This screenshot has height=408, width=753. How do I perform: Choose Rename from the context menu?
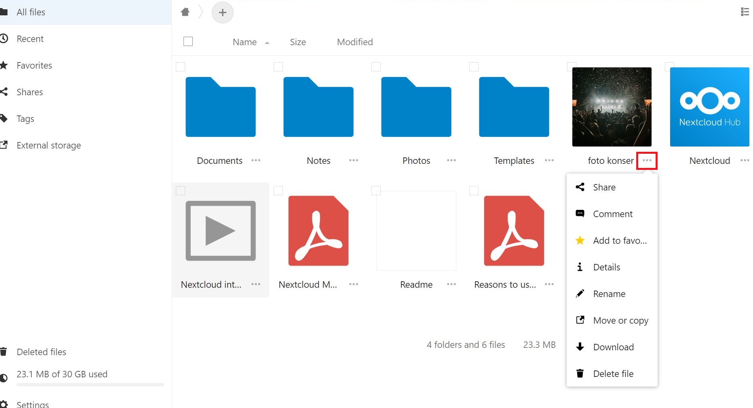(x=609, y=293)
